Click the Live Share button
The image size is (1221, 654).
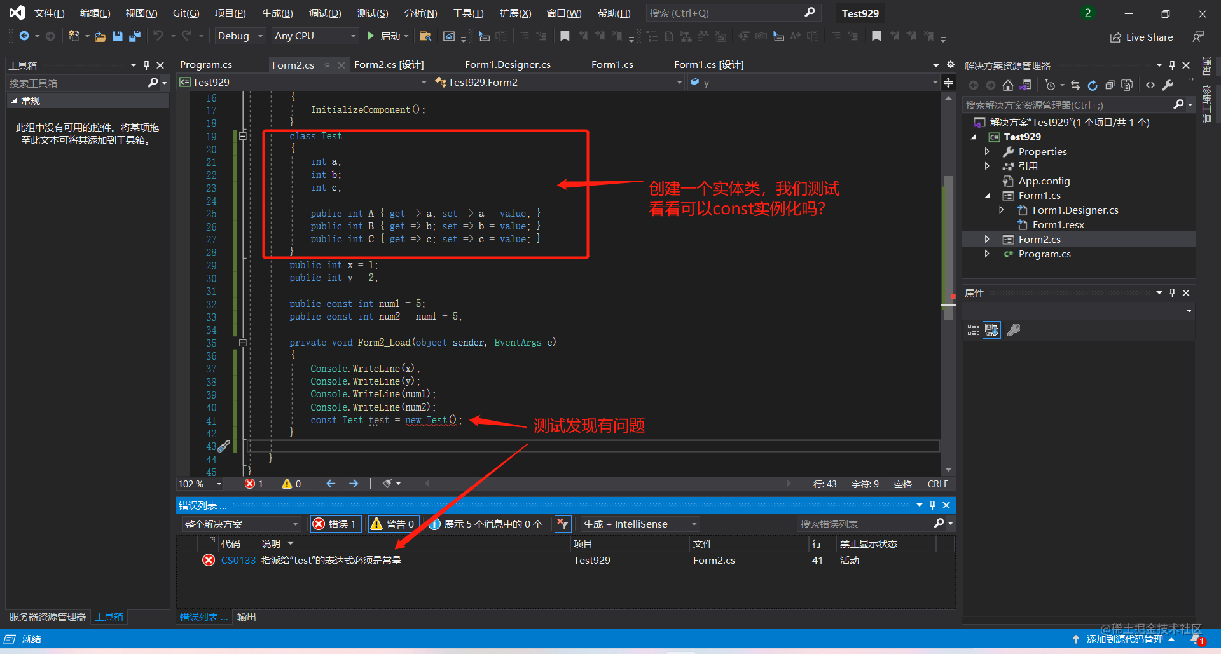(x=1142, y=37)
